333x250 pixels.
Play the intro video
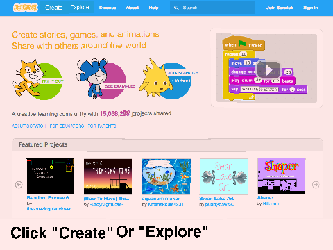coord(269,70)
